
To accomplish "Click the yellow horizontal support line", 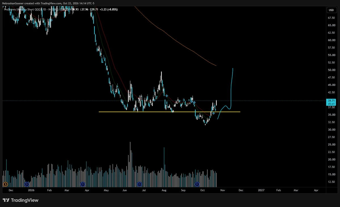I will click(x=169, y=112).
